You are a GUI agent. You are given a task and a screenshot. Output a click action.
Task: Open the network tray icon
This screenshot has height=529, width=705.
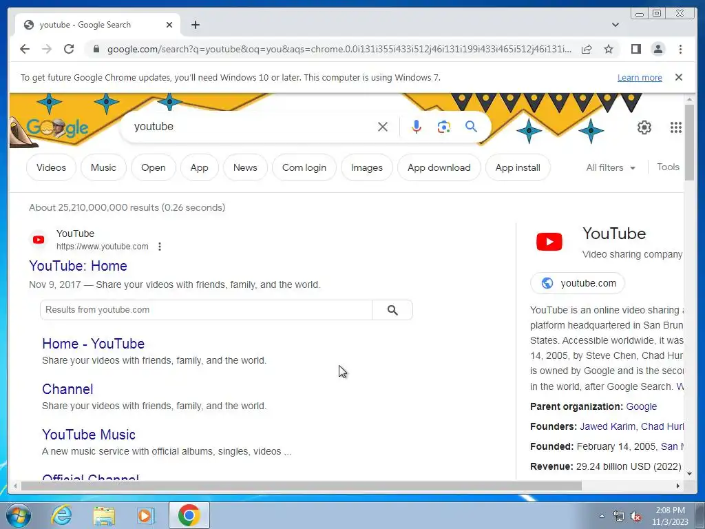point(619,517)
